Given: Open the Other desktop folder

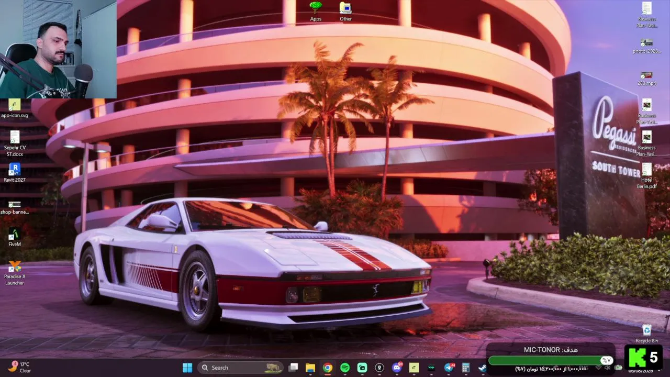Looking at the screenshot, I should [x=345, y=12].
